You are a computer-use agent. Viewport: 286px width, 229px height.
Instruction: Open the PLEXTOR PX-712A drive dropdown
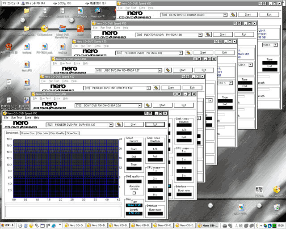click(200, 35)
